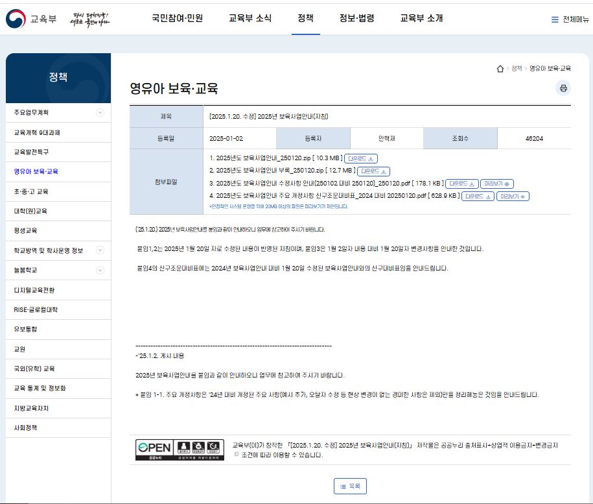Expand 학교방역 및 학사운영 정보 submenu
The width and height of the screenshot is (593, 504).
point(100,250)
